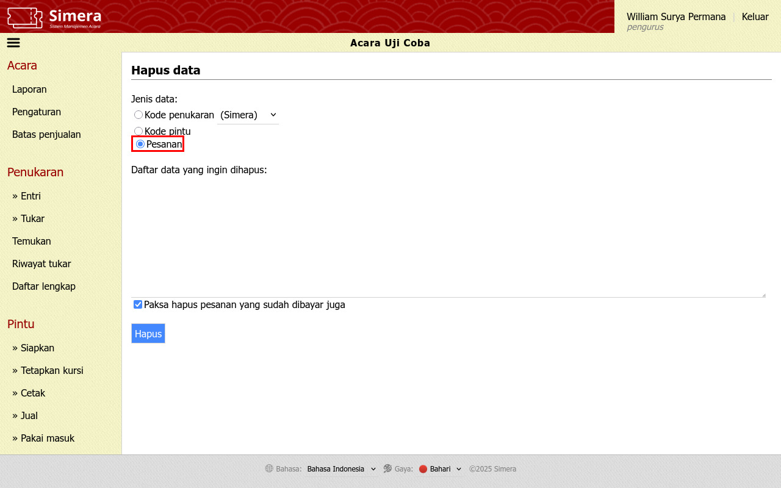Choose the Pesanan radio button

click(x=140, y=144)
